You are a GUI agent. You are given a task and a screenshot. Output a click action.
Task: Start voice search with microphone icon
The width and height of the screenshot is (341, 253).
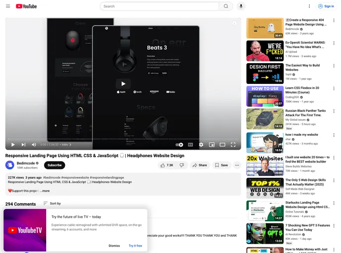[241, 6]
